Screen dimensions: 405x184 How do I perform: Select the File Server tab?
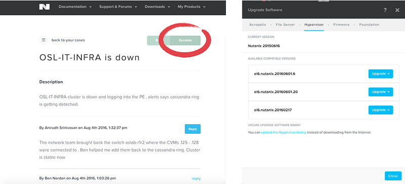click(285, 25)
